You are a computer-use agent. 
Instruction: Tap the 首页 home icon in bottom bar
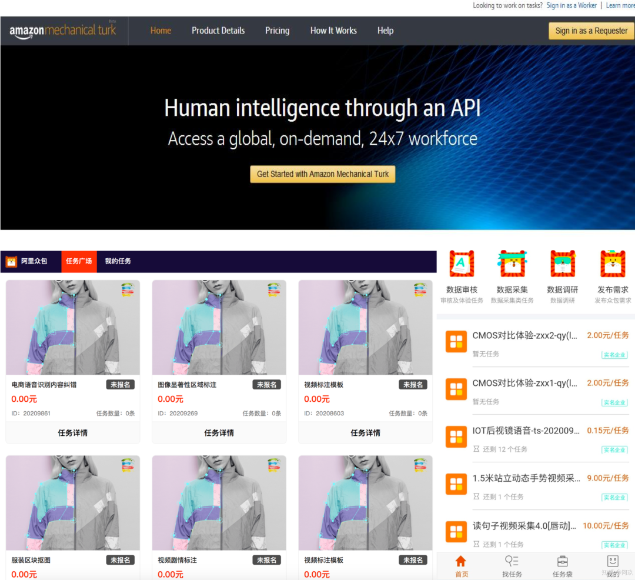461,561
